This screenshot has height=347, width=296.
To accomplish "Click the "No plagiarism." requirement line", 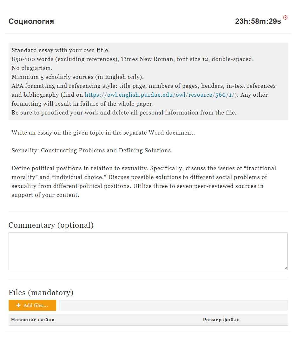I will tap(32, 68).
